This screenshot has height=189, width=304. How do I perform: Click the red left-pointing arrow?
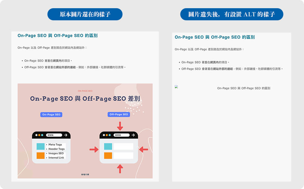tap(144, 149)
